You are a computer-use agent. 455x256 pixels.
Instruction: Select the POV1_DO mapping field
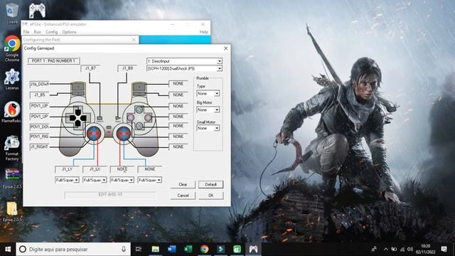point(40,127)
